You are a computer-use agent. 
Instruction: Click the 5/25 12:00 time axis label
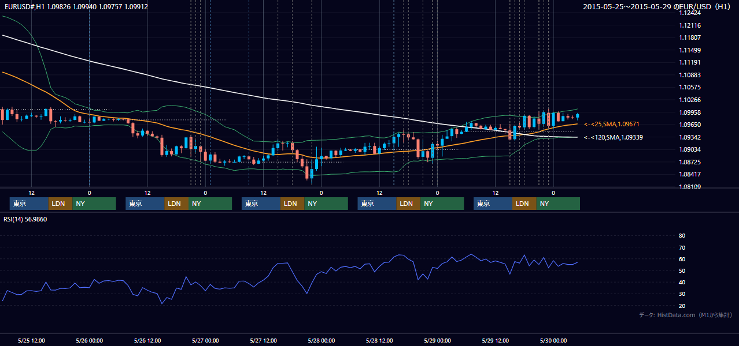click(x=32, y=340)
